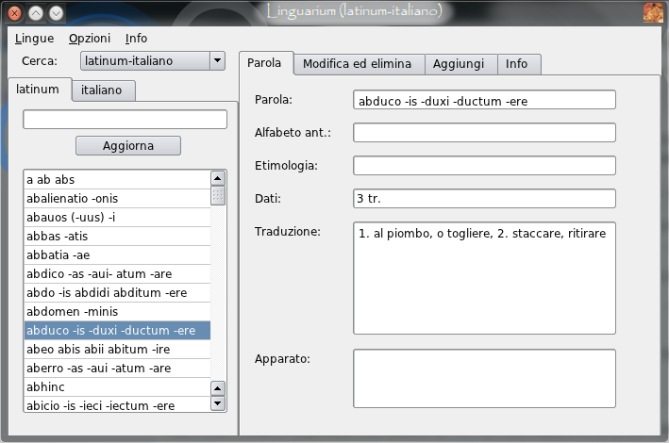Select the Parola tab
Screen dimensions: 669x443
coord(264,63)
